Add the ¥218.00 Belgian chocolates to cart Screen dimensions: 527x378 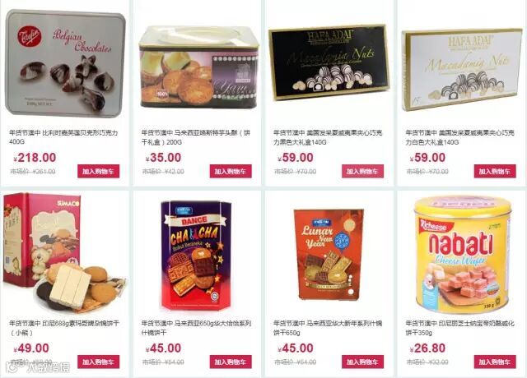tap(99, 171)
